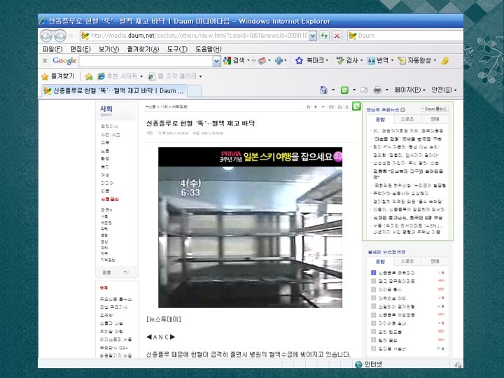Open the 편집(E) menu
This screenshot has width=504, height=378.
pyautogui.click(x=80, y=49)
